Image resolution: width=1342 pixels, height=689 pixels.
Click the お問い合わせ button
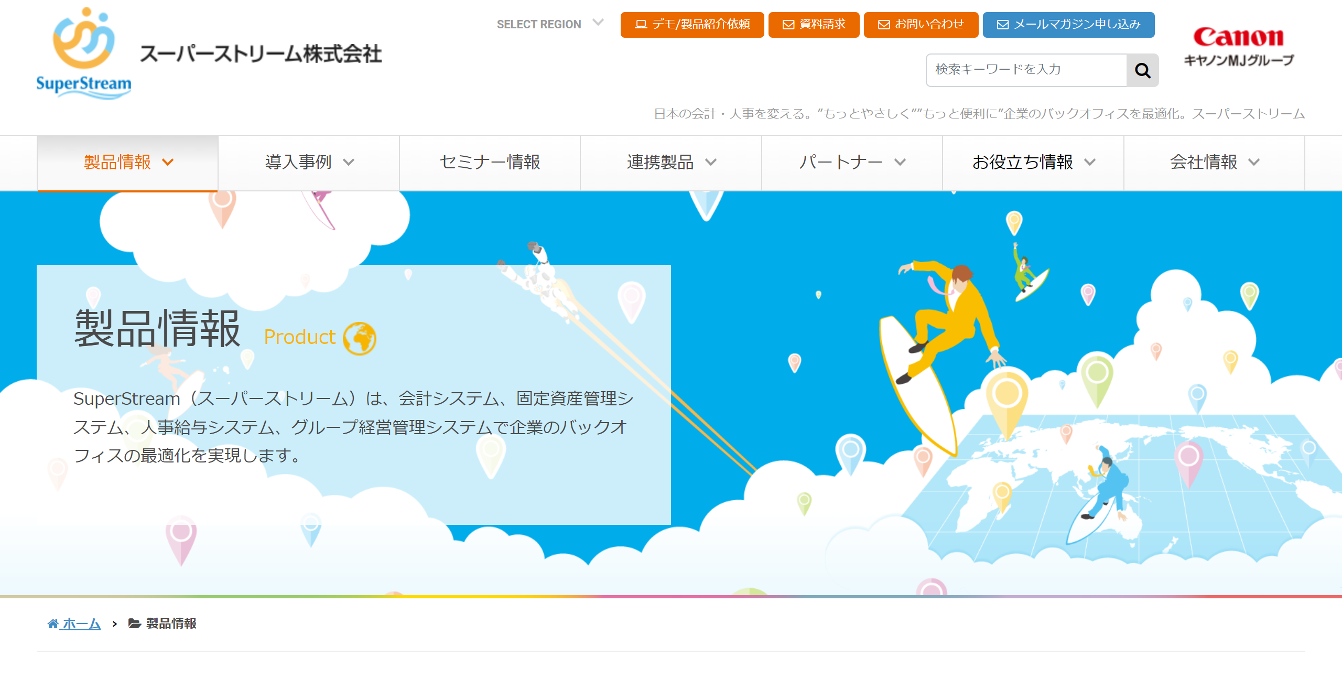[921, 24]
